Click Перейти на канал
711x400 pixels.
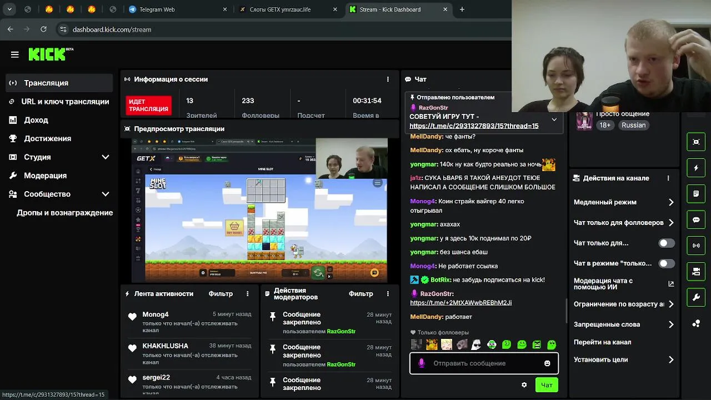602,342
